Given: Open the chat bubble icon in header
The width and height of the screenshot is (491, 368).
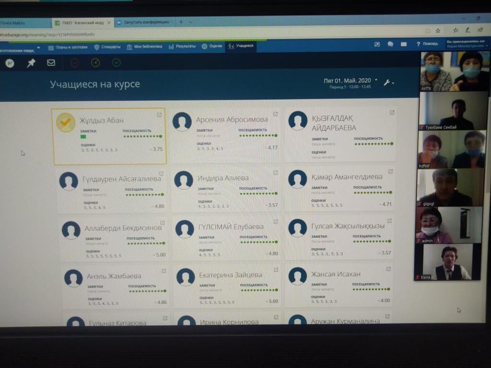Looking at the screenshot, I should click(x=390, y=44).
